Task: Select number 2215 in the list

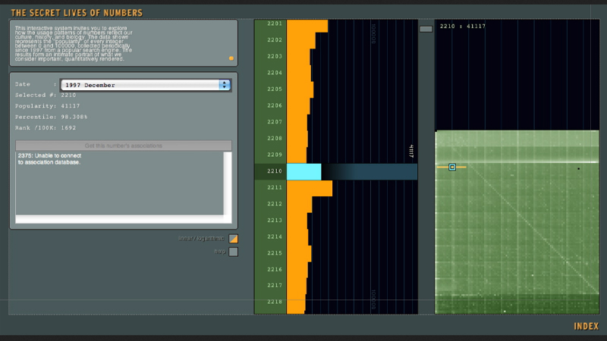Action: click(x=274, y=253)
